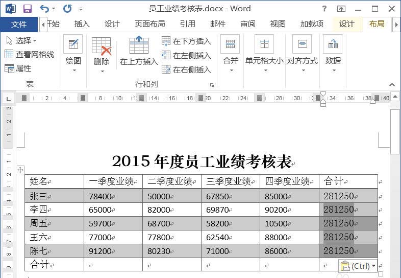Toggle 查看网格线 (view gridlines)
This screenshot has width=401, height=278.
(29, 55)
